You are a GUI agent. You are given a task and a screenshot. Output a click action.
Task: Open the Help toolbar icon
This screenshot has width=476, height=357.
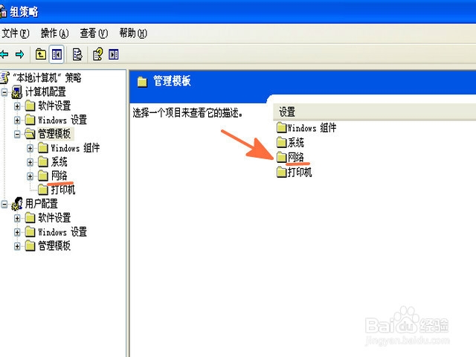tap(97, 54)
